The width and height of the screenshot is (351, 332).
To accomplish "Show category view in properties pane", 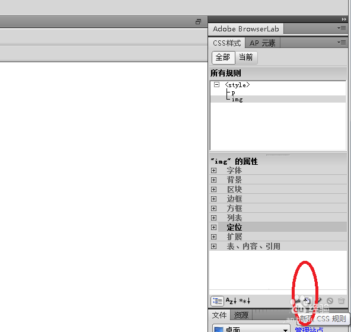I will click(x=217, y=301).
